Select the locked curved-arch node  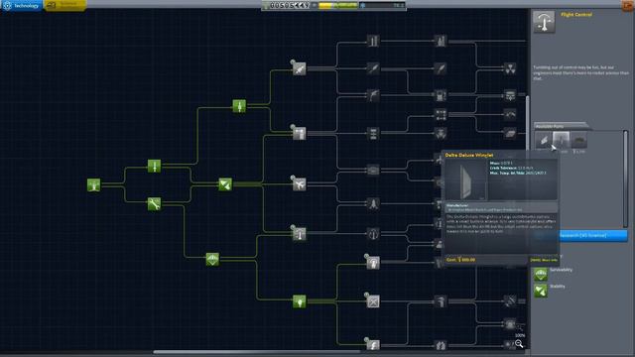click(x=510, y=115)
